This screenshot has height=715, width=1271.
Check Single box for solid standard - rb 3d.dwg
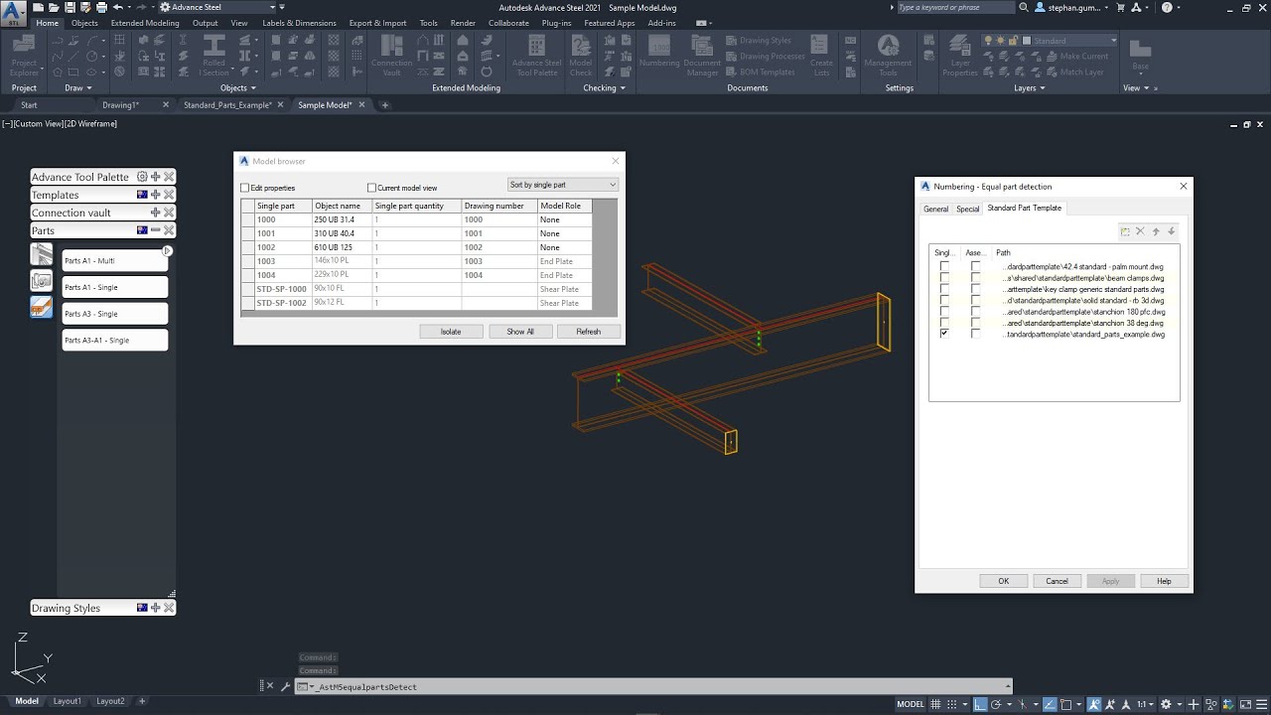(944, 300)
